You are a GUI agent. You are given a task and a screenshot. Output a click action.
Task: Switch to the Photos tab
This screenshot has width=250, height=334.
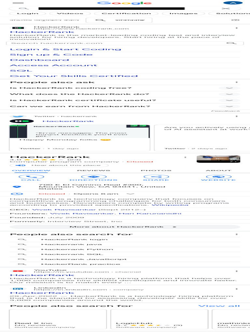[x=156, y=170]
